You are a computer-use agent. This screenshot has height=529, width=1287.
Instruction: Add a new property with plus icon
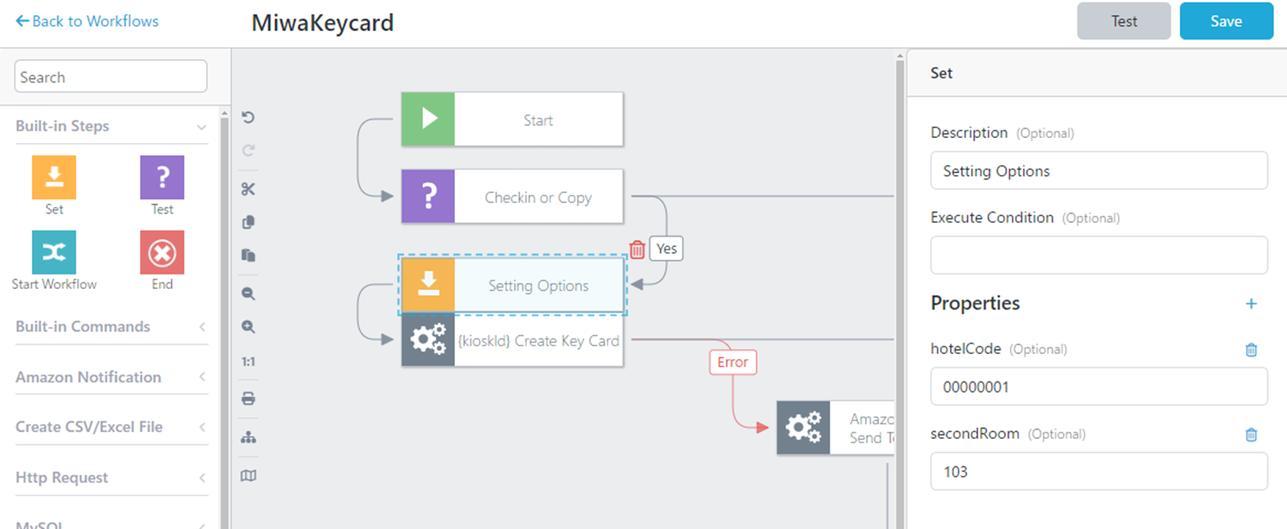tap(1251, 304)
